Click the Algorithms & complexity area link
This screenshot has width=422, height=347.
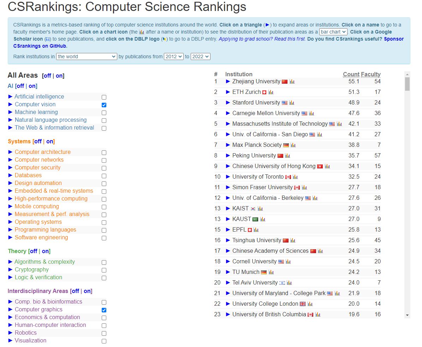(45, 262)
